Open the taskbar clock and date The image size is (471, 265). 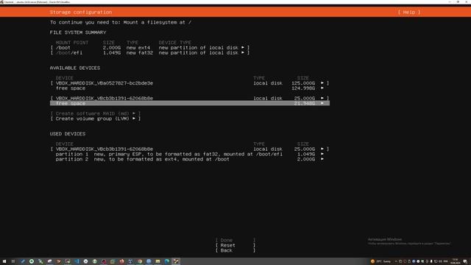point(456,261)
